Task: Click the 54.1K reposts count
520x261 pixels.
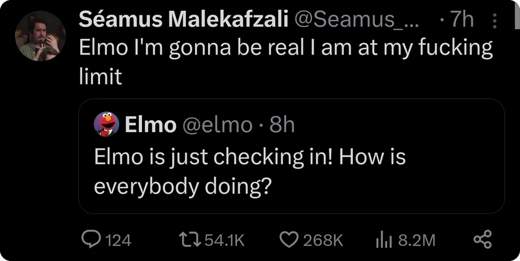Action: click(223, 241)
